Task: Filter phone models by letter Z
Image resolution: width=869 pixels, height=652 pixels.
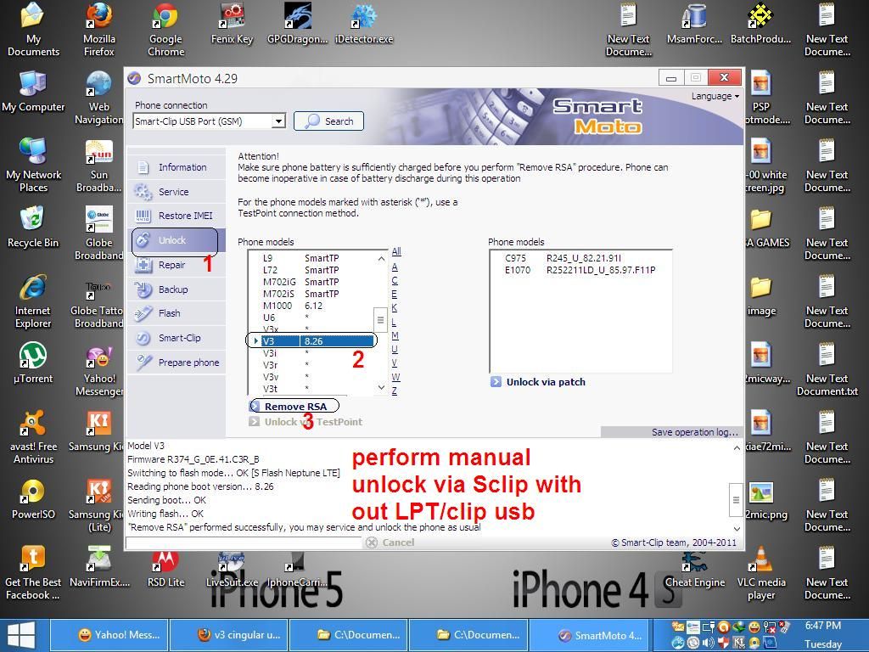Action: click(395, 391)
